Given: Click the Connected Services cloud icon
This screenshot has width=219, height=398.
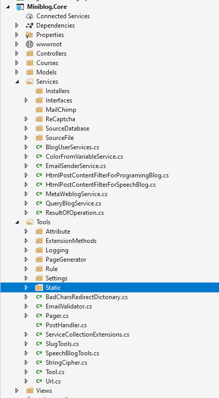Looking at the screenshot, I should click(x=30, y=16).
